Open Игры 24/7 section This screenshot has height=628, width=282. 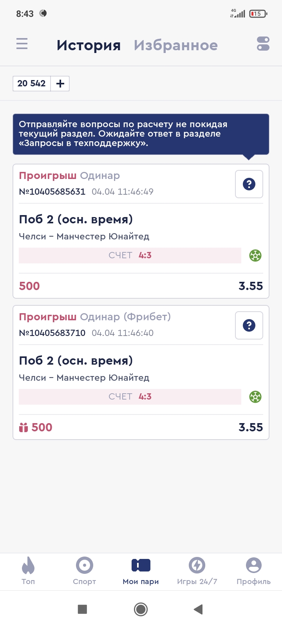click(197, 571)
